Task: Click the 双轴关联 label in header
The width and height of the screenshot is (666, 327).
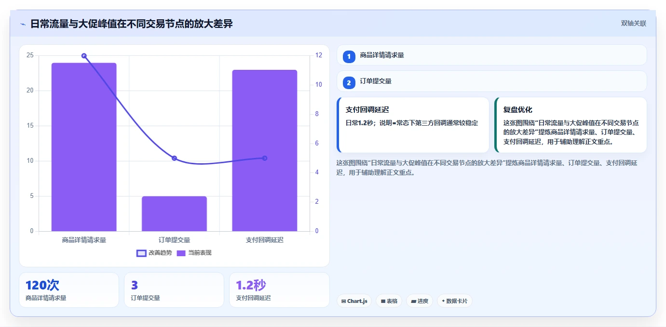Action: pos(633,24)
